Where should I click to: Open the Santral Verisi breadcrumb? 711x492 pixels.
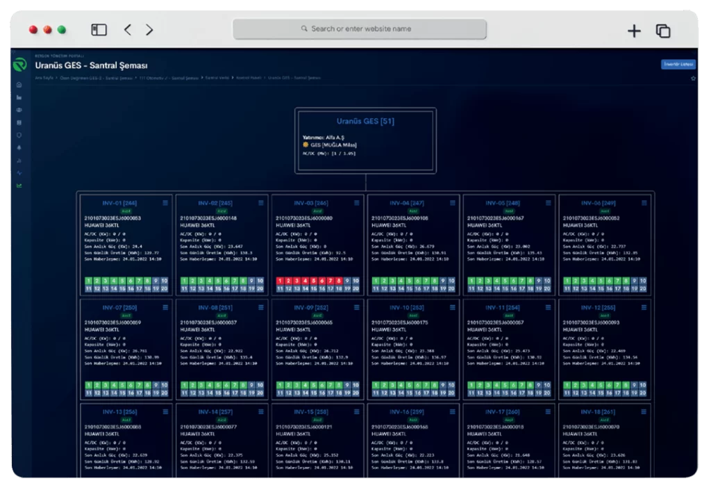pos(217,78)
